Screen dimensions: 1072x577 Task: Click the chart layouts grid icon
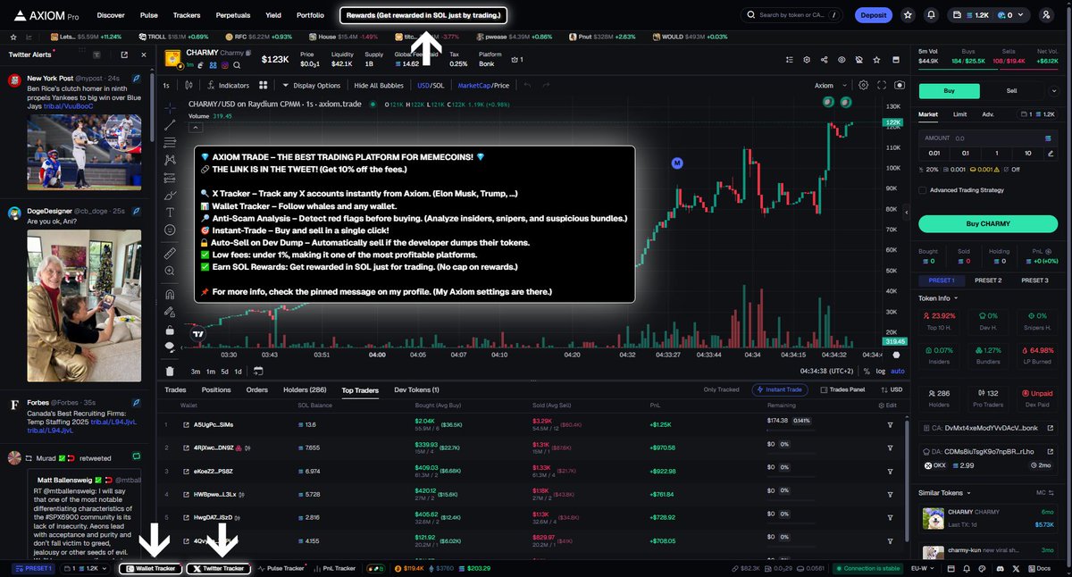pyautogui.click(x=264, y=85)
